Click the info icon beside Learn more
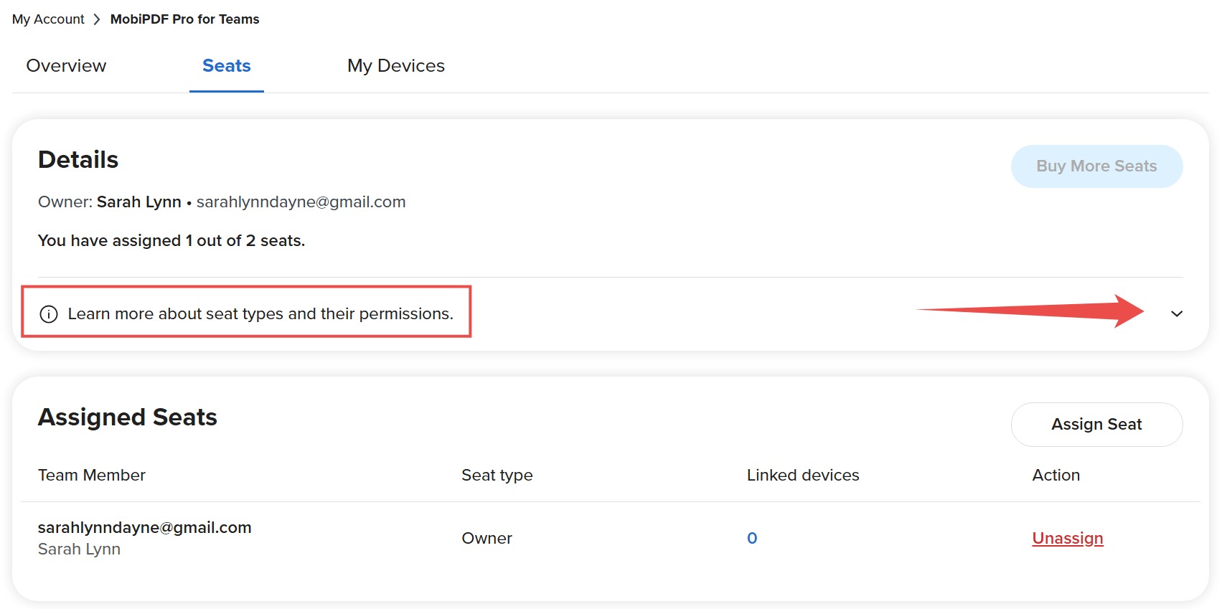This screenshot has width=1222, height=609. (x=49, y=314)
